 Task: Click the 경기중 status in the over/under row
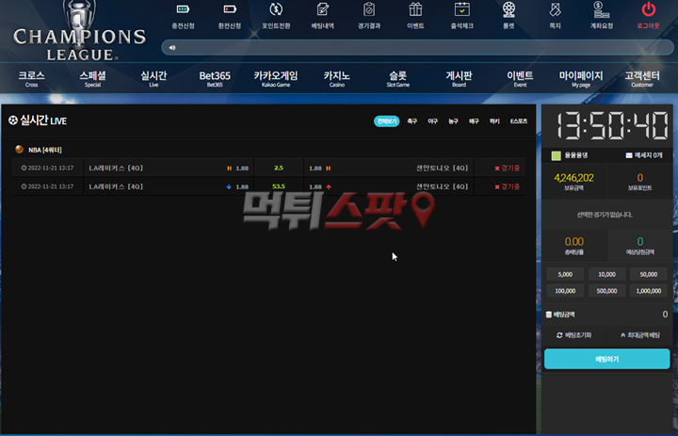[x=508, y=186]
